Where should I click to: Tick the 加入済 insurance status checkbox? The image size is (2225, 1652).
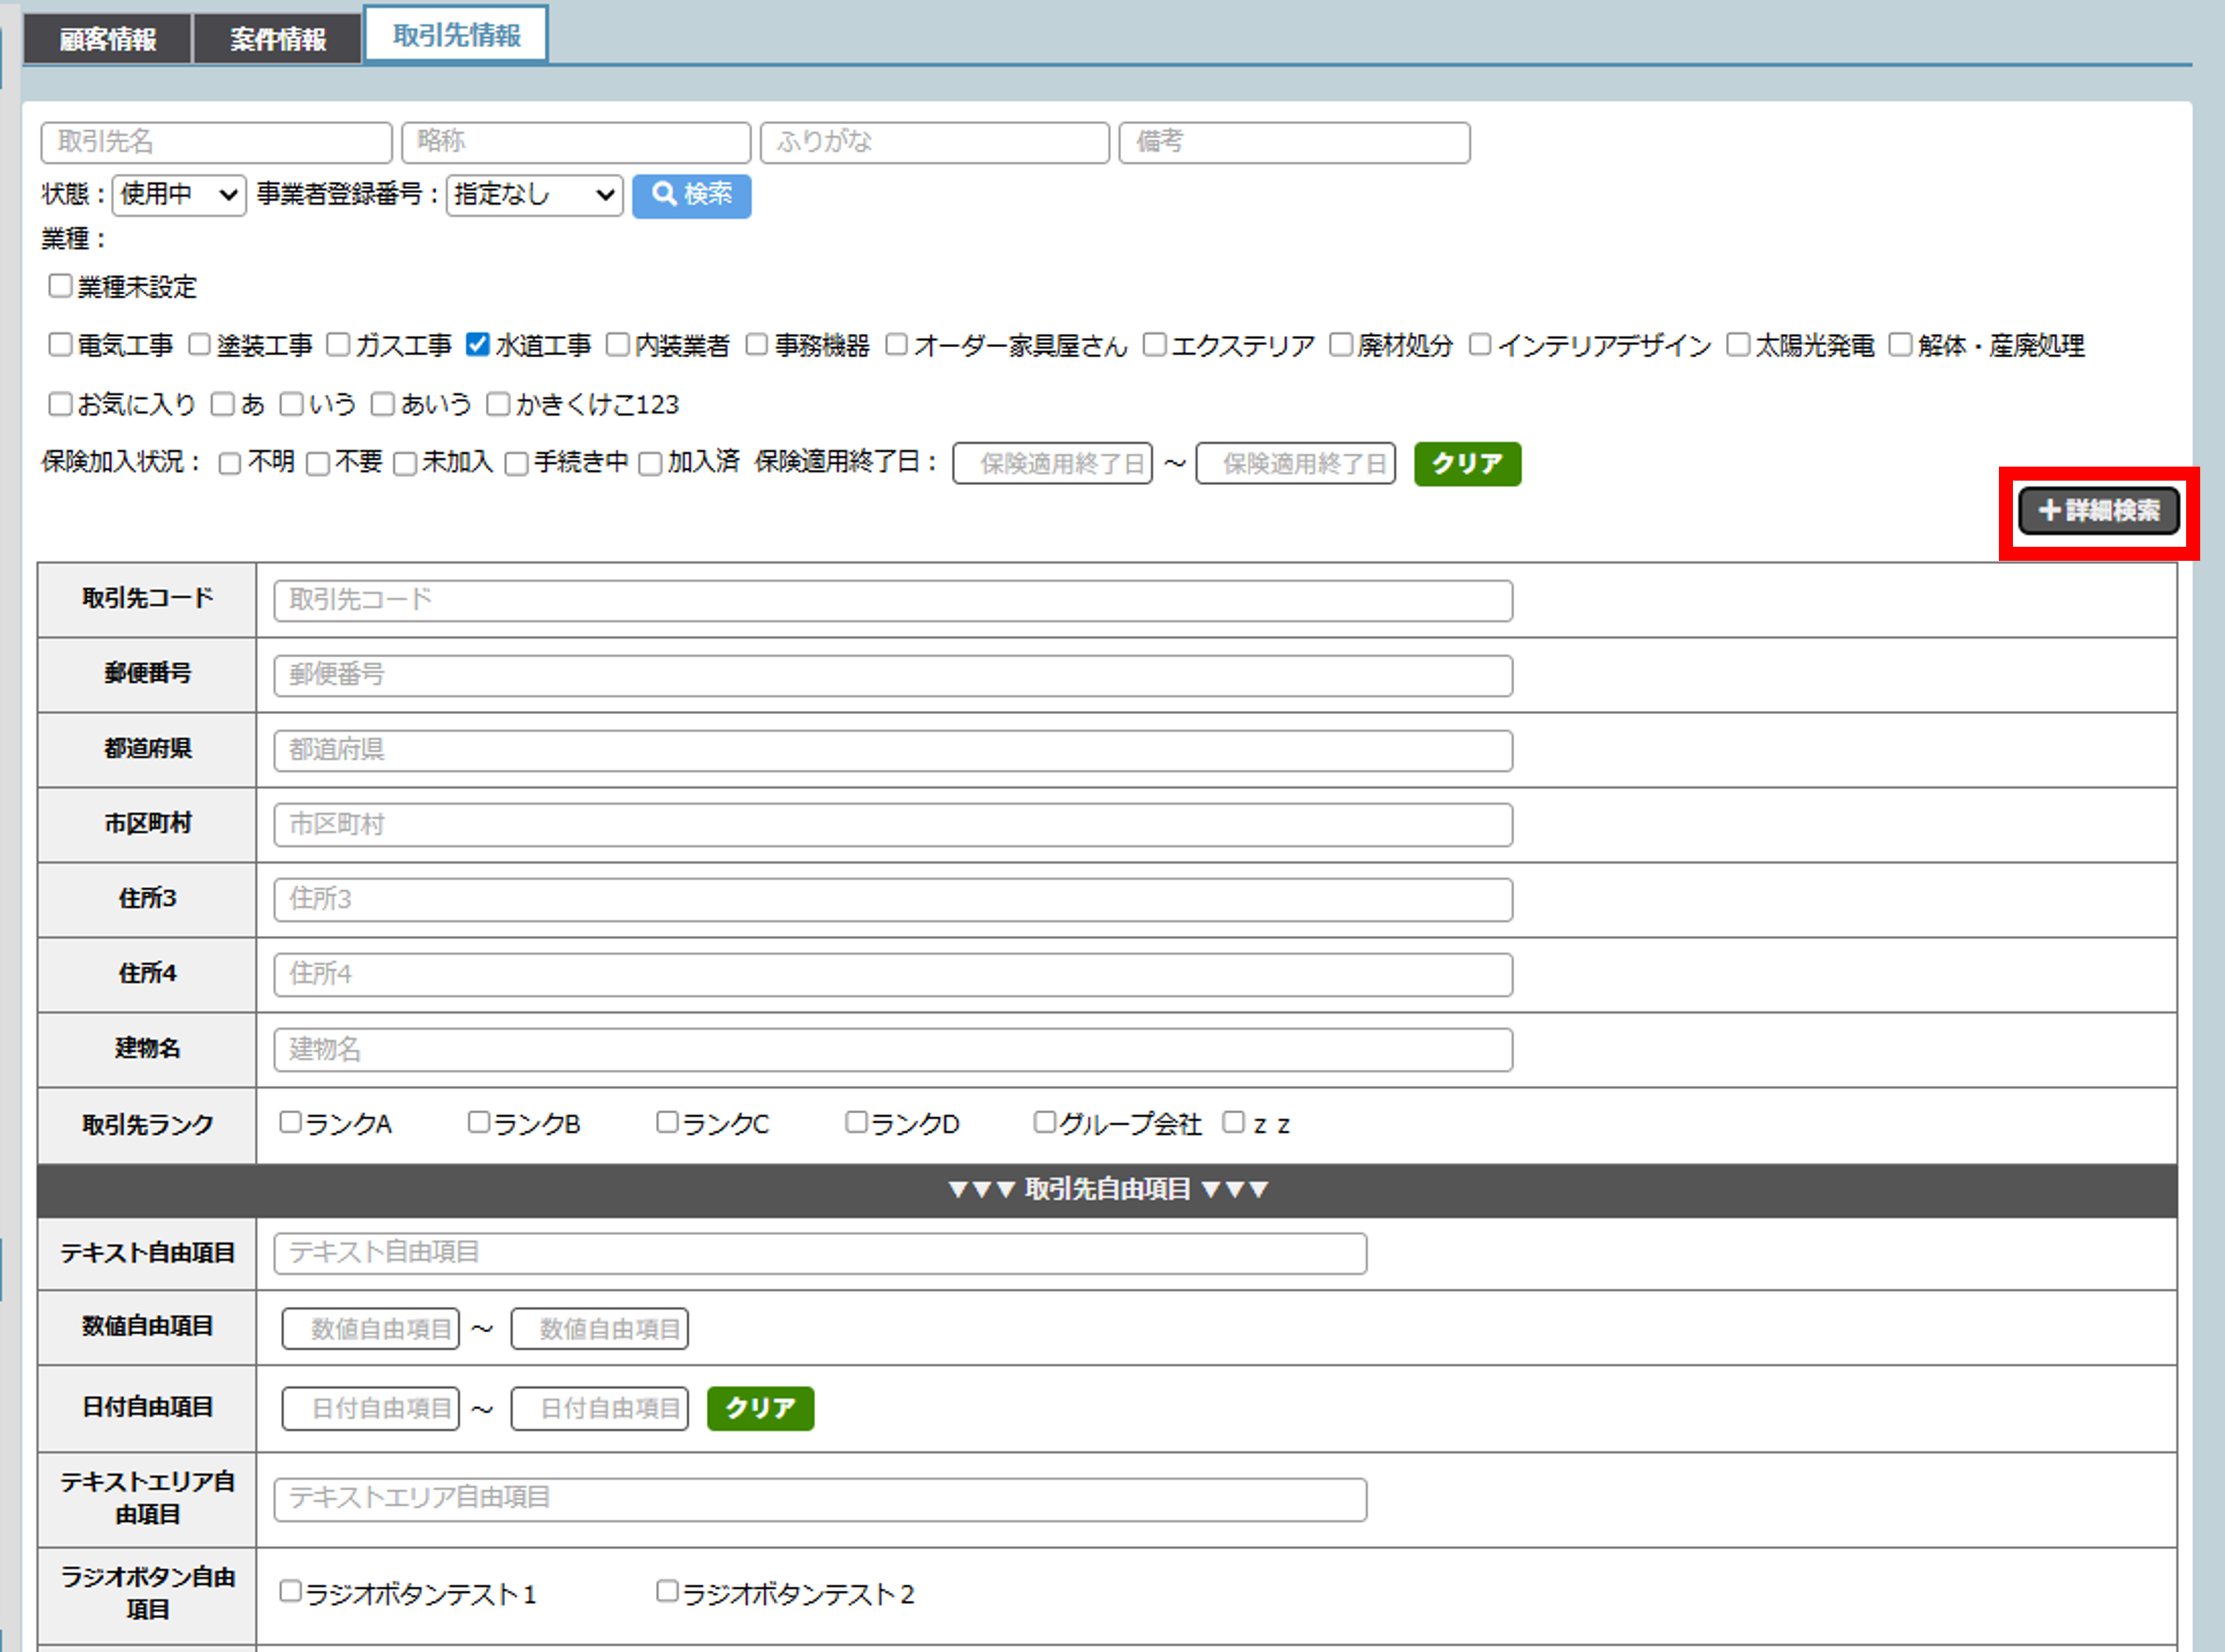click(650, 464)
